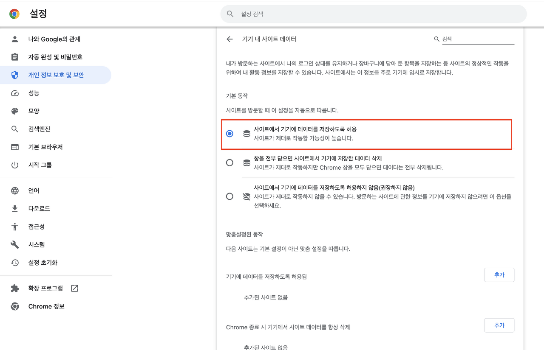Open 다운로드 settings
The height and width of the screenshot is (350, 544).
[x=56, y=209]
